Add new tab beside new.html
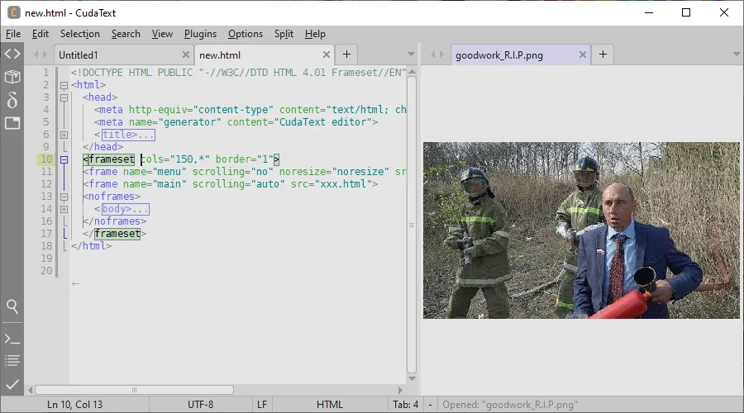This screenshot has height=413, width=744. click(x=347, y=55)
